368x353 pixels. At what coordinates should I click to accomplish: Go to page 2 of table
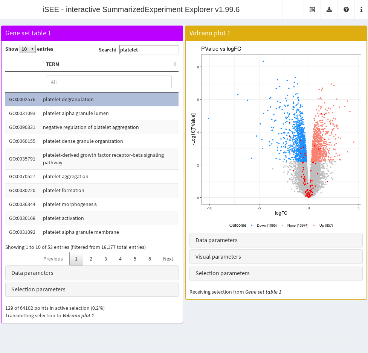click(91, 259)
